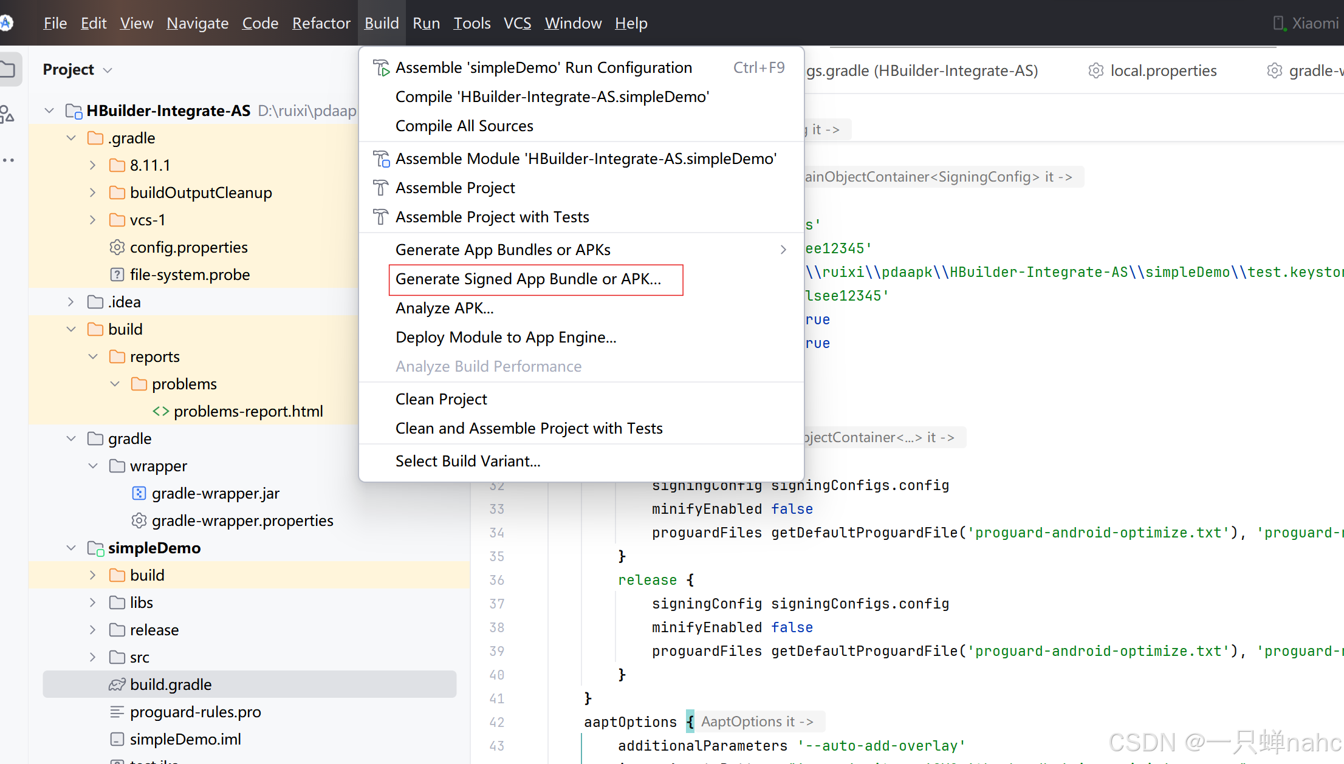
Task: Select build.gradle in project tree
Action: 171,684
